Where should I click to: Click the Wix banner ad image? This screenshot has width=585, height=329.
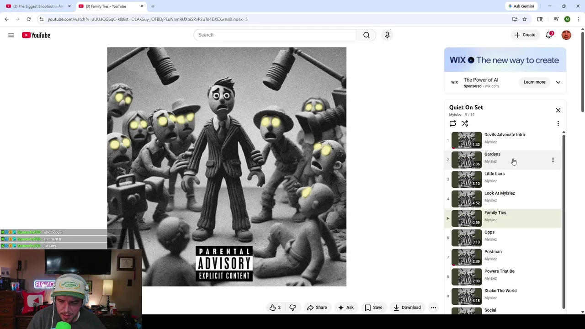505,60
